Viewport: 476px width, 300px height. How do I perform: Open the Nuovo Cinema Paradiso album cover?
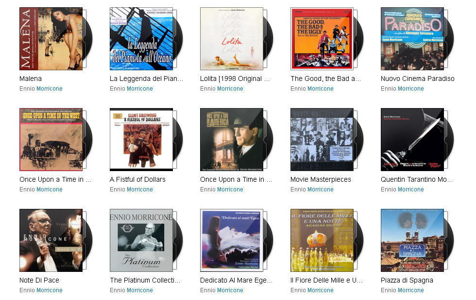[412, 39]
